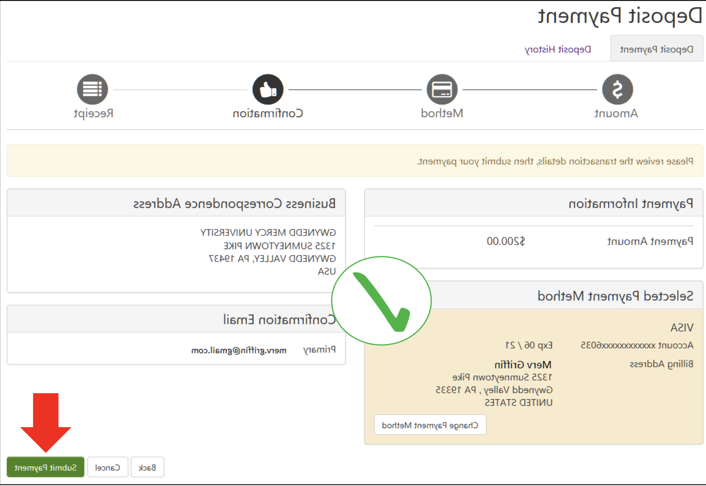Click the green Submit Payment button
This screenshot has height=486, width=706.
click(x=46, y=467)
